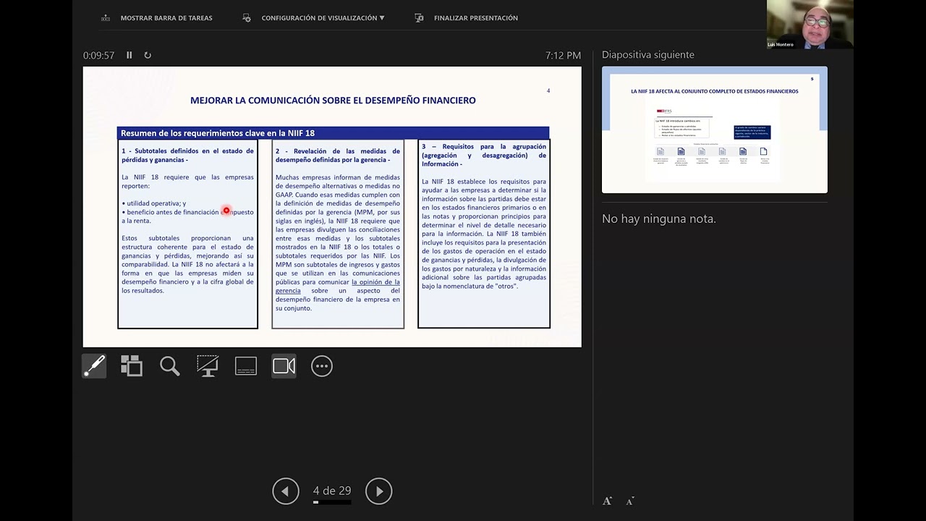The width and height of the screenshot is (926, 521).
Task: Click the taskbar icon beside Mostrar Barra de Tareas
Action: pos(106,18)
